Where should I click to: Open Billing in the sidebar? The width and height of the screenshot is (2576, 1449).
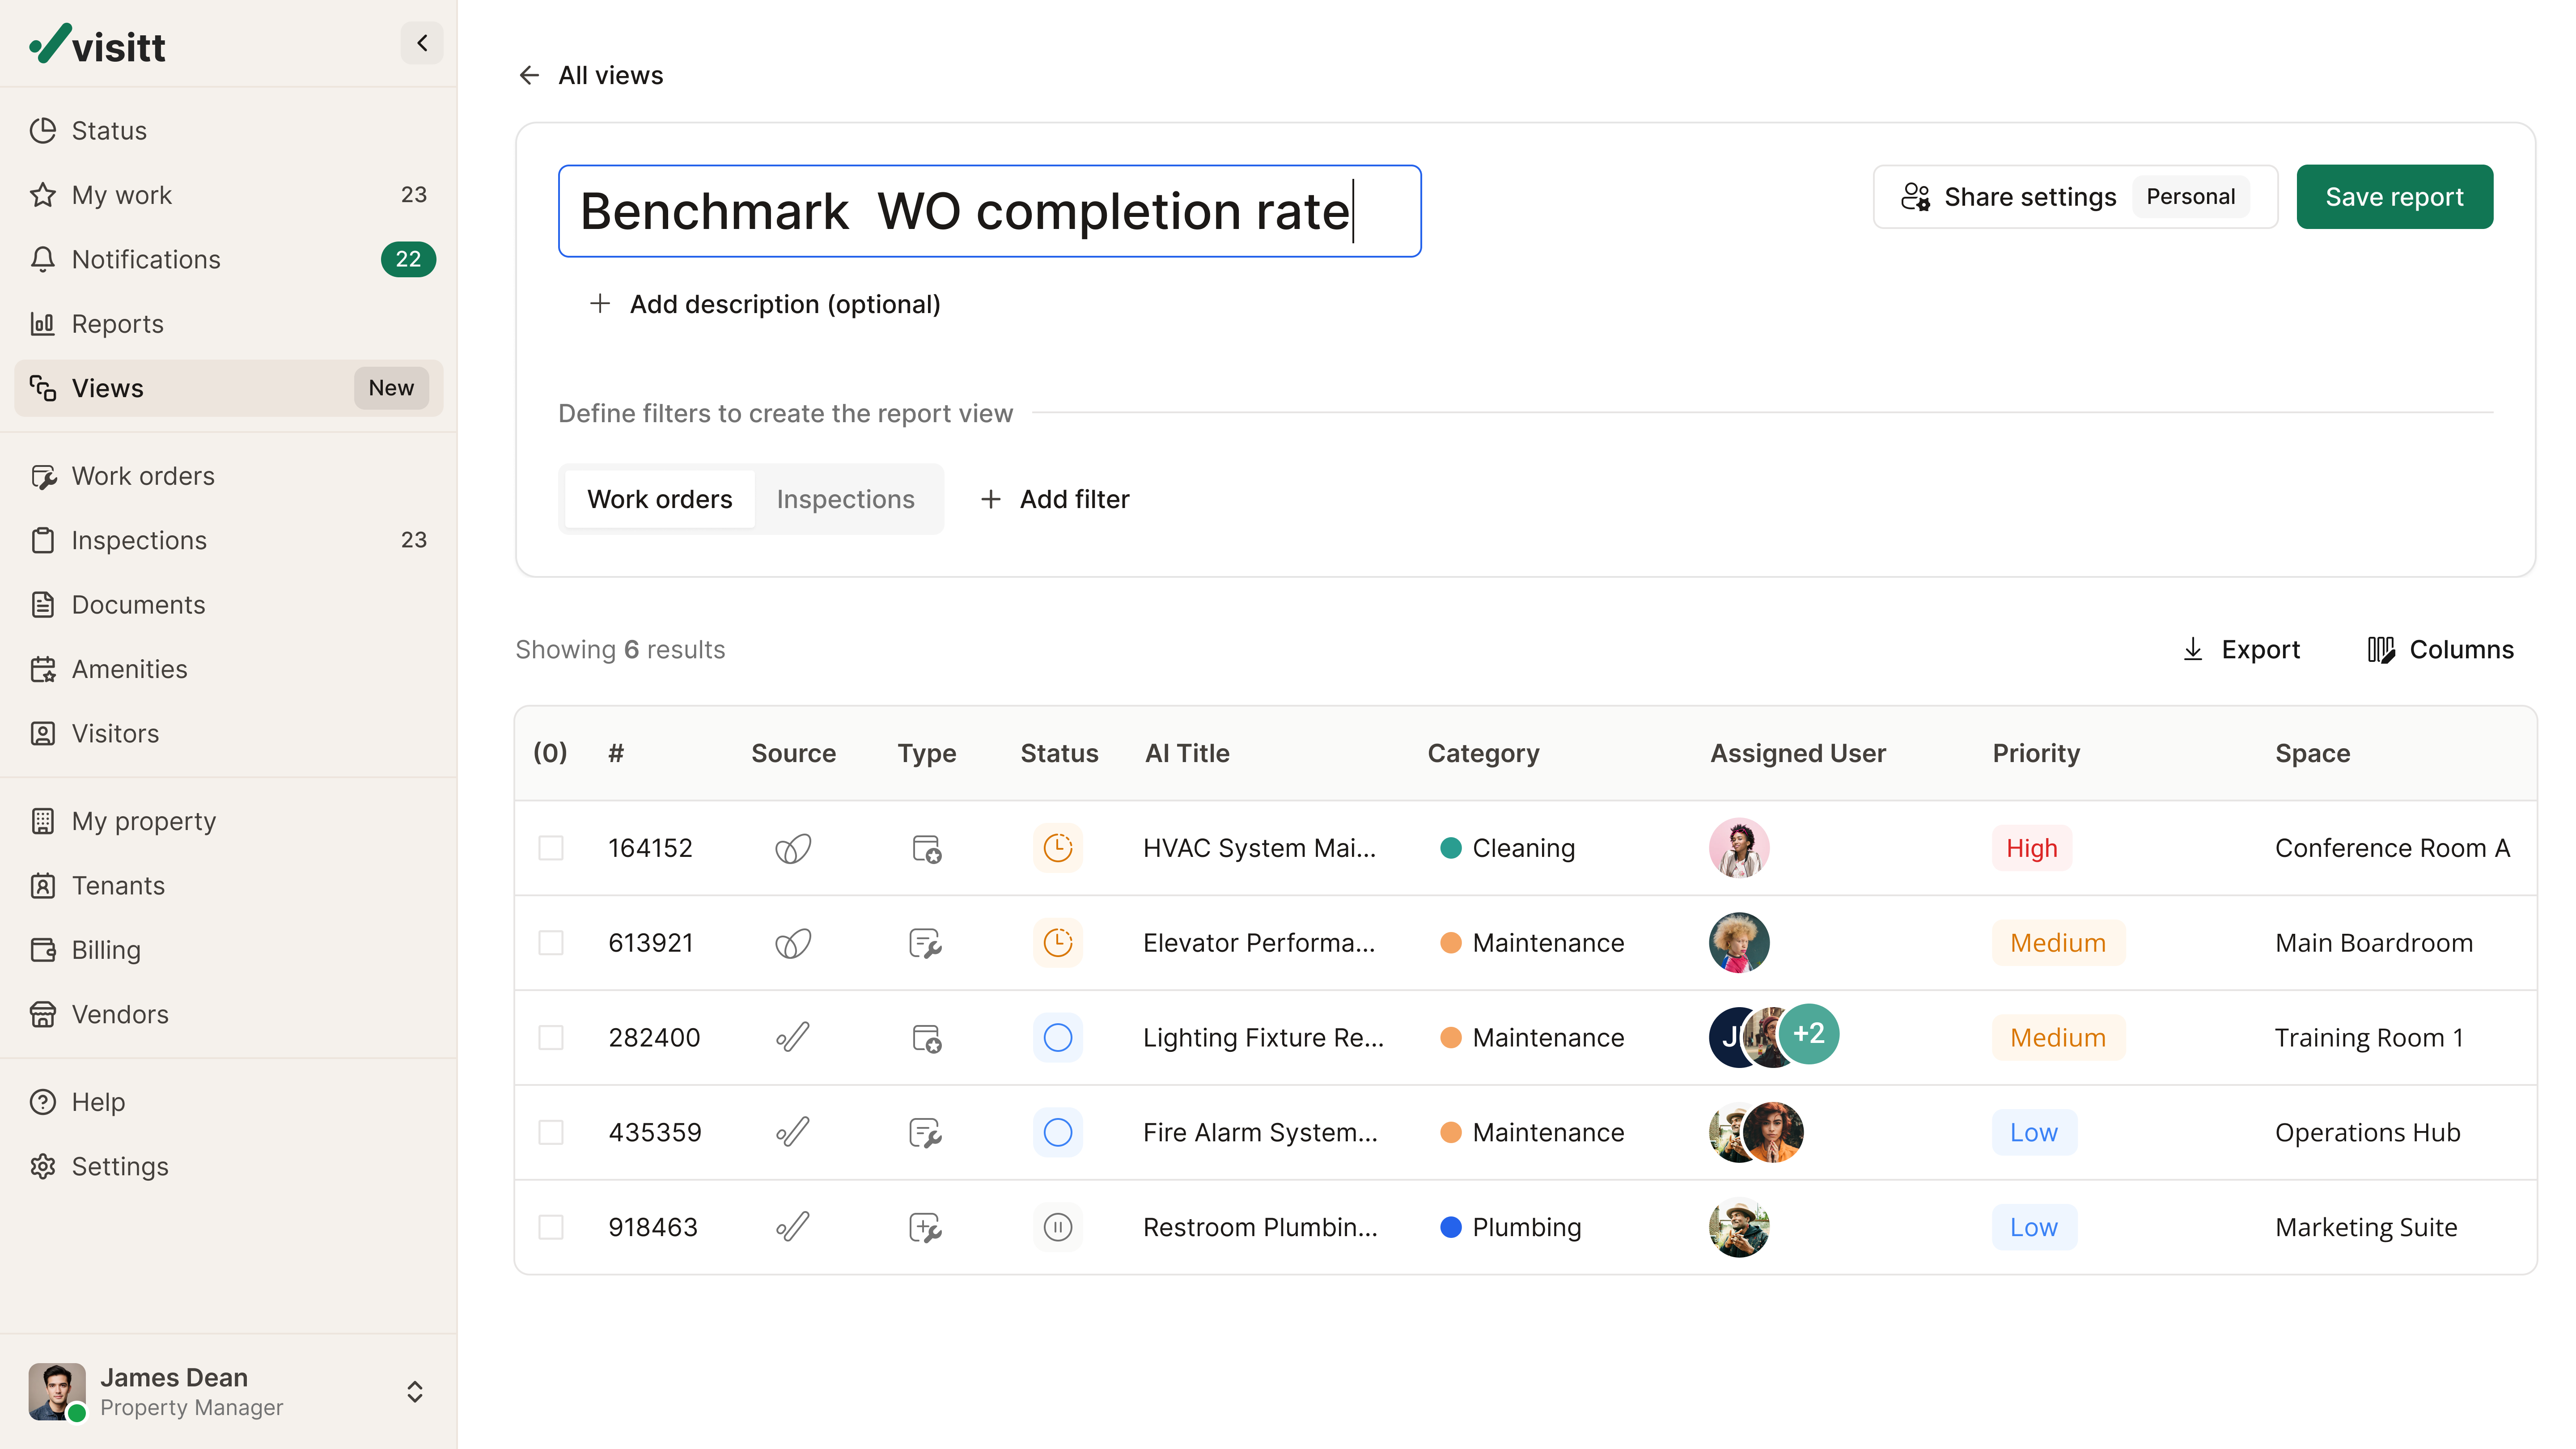(229, 950)
